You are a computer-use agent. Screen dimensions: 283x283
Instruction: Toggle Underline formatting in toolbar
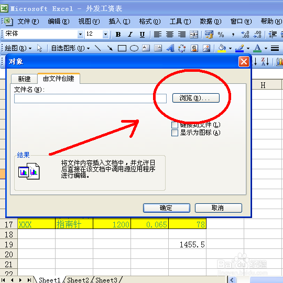tap(142, 34)
